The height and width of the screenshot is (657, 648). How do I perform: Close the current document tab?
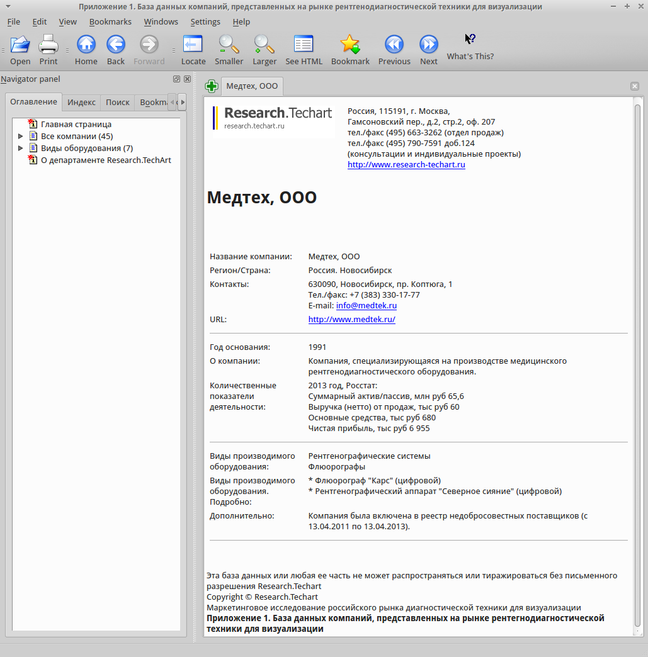(635, 86)
